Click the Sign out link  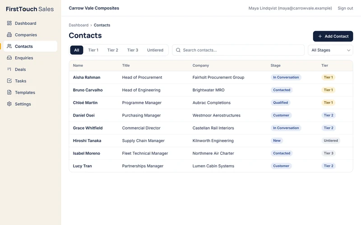pyautogui.click(x=345, y=8)
